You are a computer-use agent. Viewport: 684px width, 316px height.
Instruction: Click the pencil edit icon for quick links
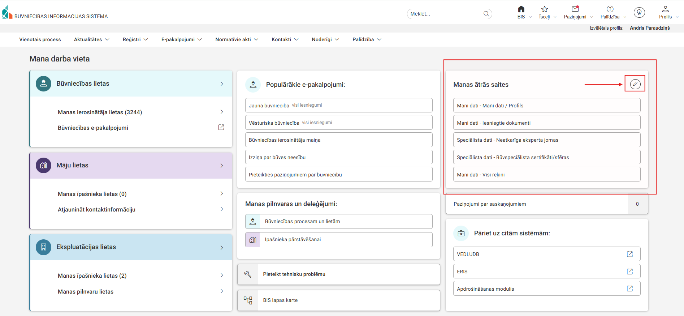click(x=635, y=84)
